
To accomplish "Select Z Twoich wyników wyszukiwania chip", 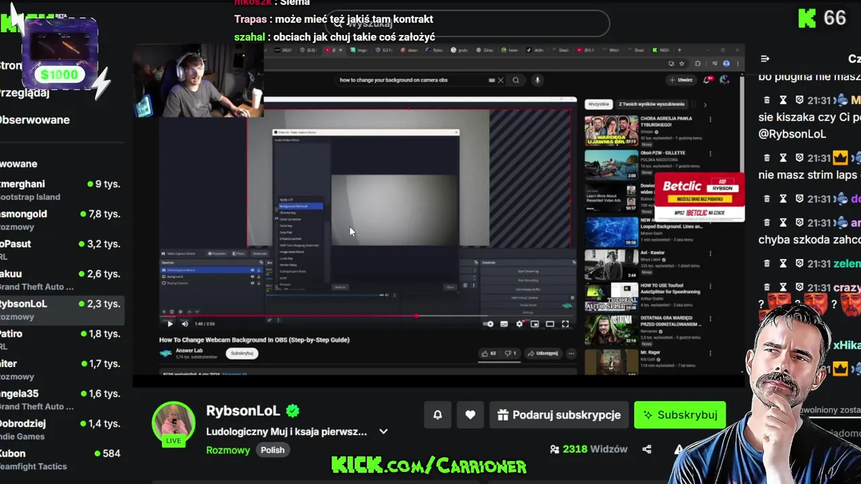I will point(652,104).
